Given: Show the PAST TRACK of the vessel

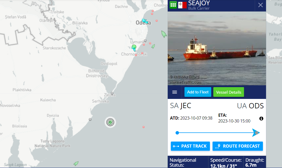Looking at the screenshot, I should pos(190,146).
